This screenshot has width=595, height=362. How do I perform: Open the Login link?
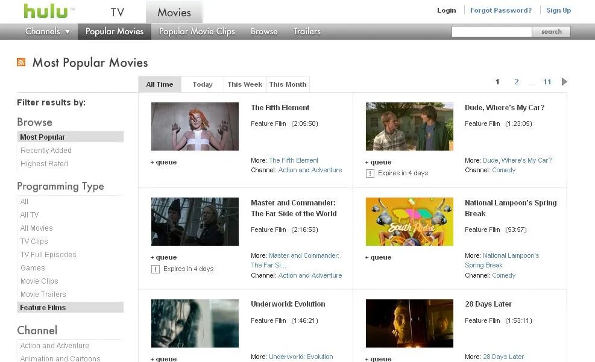click(x=447, y=10)
